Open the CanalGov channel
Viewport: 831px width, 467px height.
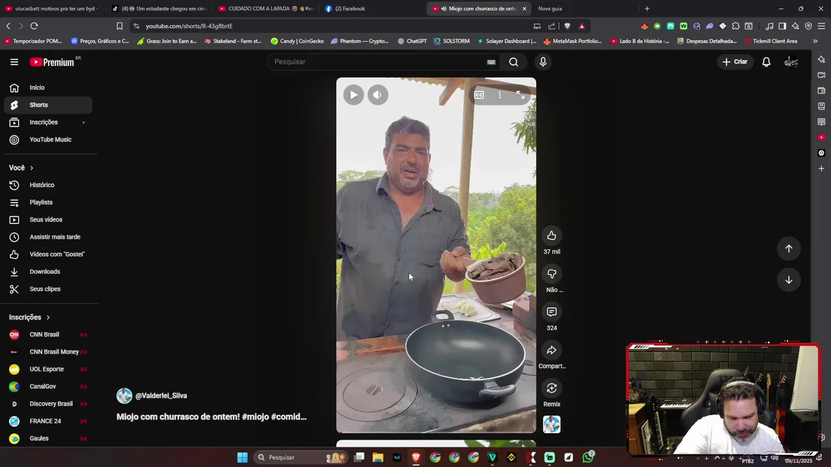(48, 387)
